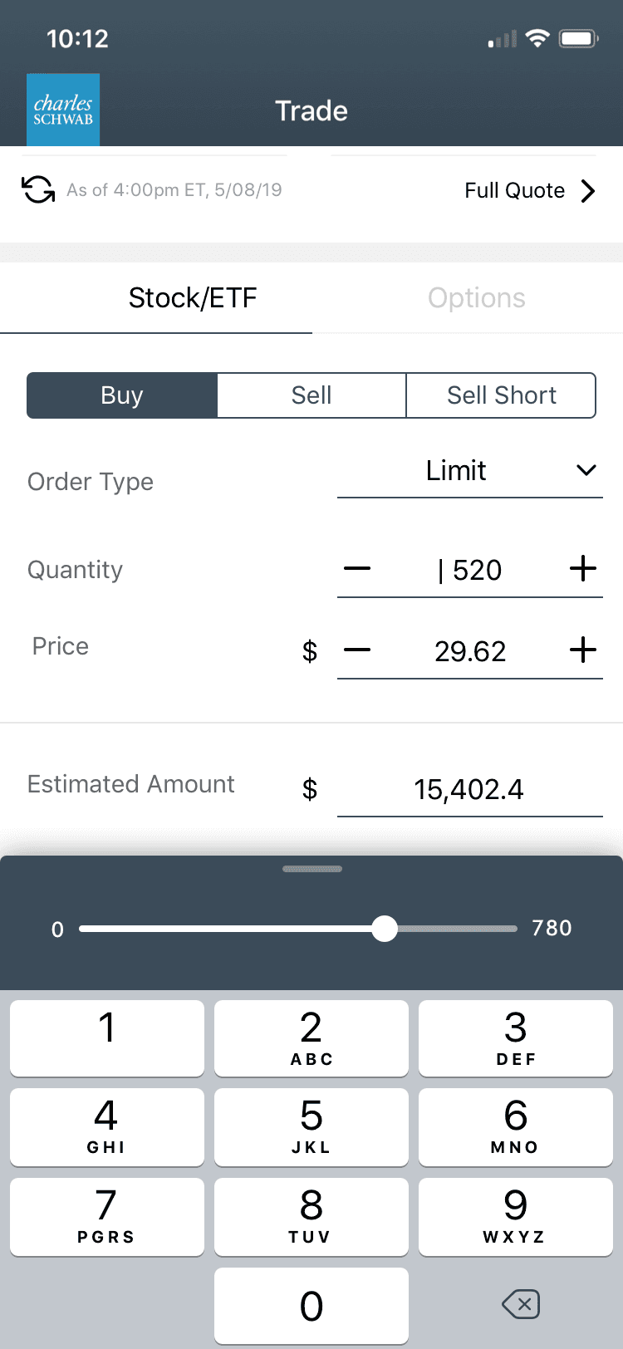Switch to the Options tab
Image resolution: width=623 pixels, height=1349 pixels.
tap(476, 298)
